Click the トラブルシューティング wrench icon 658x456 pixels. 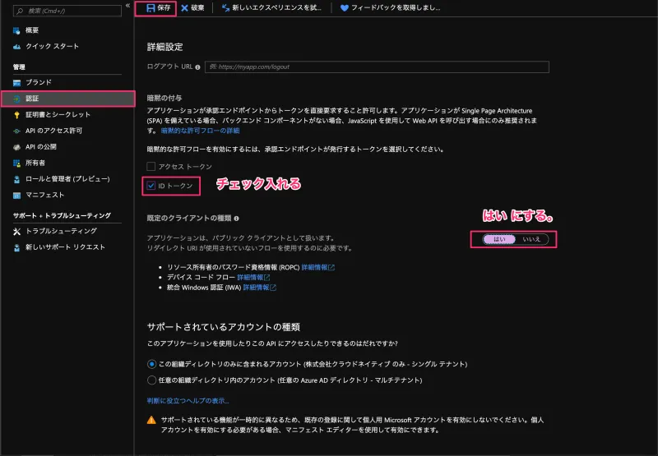pos(16,232)
